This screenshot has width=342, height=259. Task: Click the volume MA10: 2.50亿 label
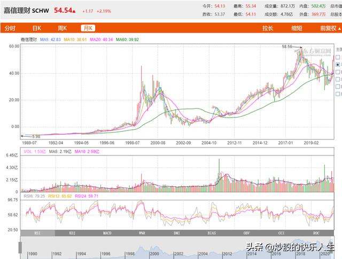[x=87, y=152]
